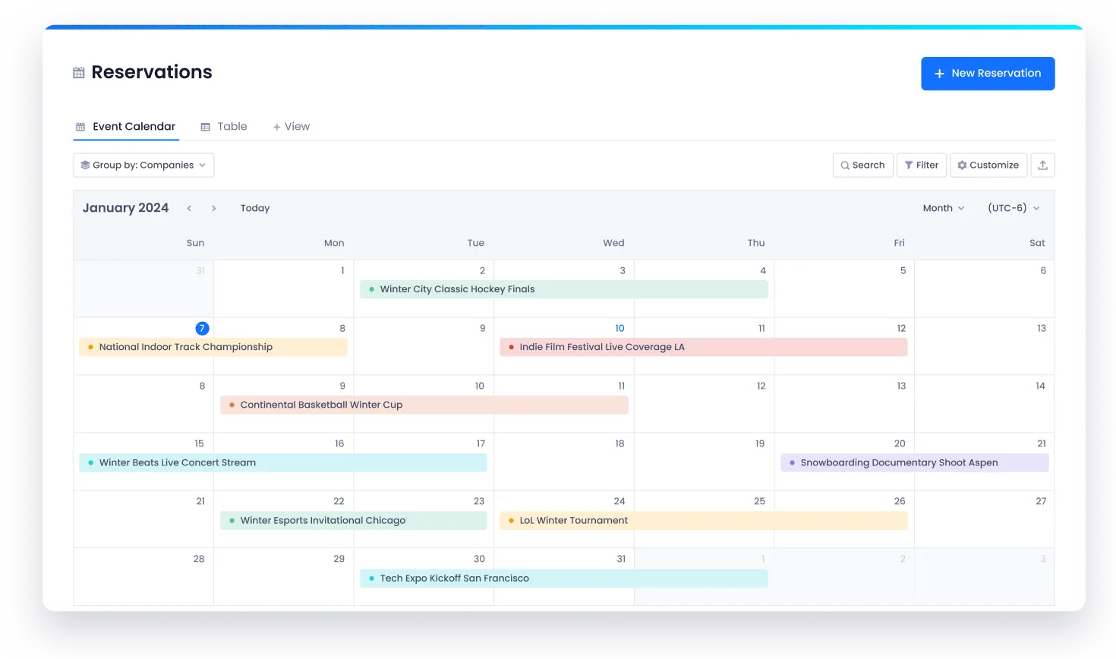
Task: Switch to the Table tab
Action: click(x=224, y=127)
